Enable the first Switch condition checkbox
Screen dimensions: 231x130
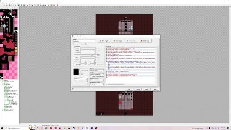coord(74,48)
